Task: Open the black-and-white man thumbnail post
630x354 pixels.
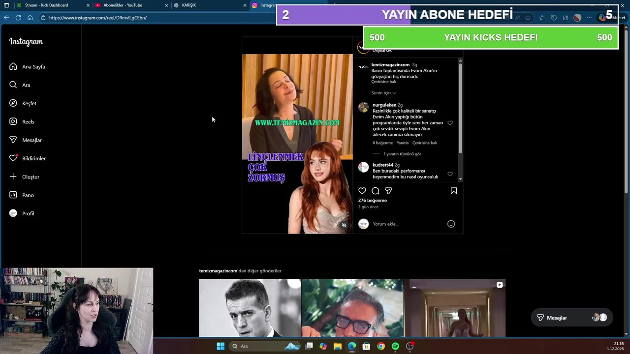Action: [x=250, y=308]
